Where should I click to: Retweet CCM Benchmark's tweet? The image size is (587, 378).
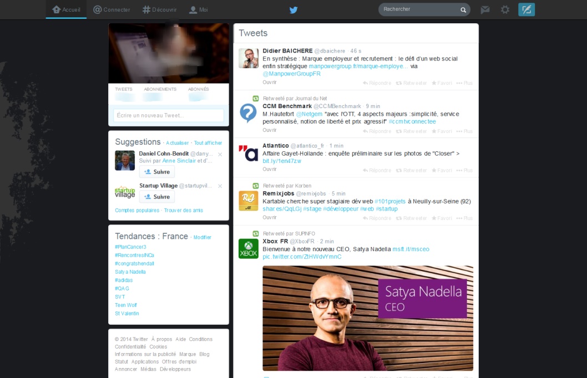click(x=412, y=131)
